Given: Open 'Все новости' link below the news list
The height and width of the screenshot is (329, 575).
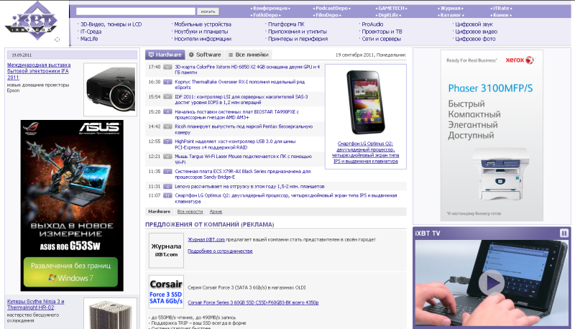Looking at the screenshot, I should pos(190,212).
